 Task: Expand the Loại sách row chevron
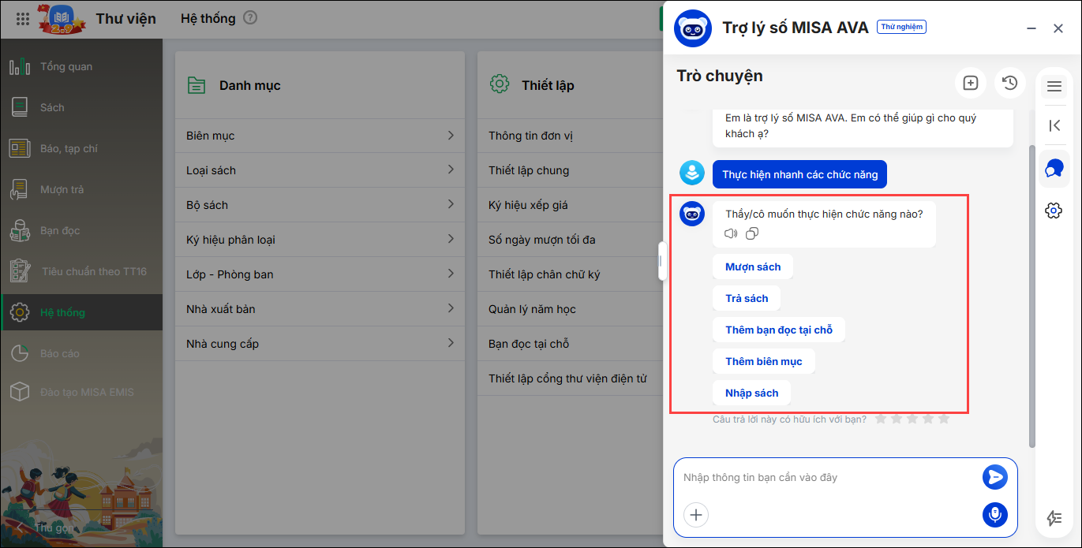click(x=451, y=170)
